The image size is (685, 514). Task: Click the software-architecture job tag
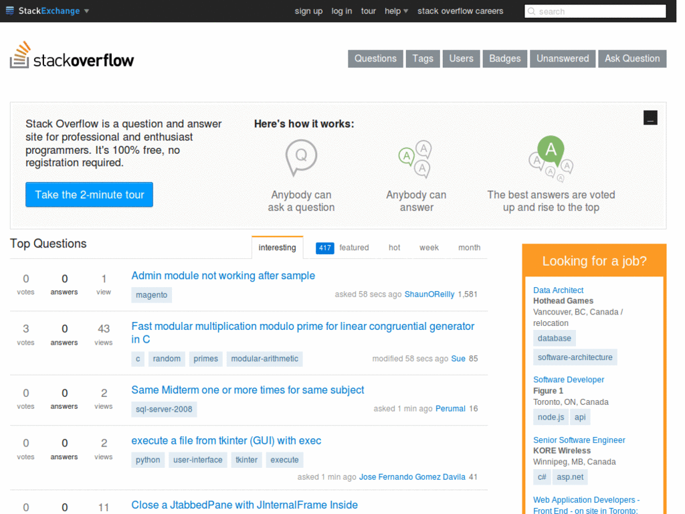(x=575, y=357)
